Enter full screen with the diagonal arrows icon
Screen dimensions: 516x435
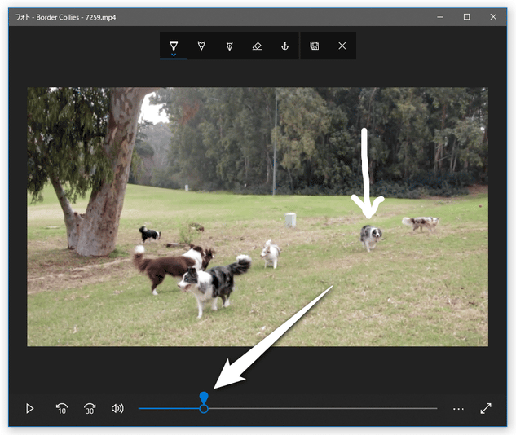(x=486, y=408)
